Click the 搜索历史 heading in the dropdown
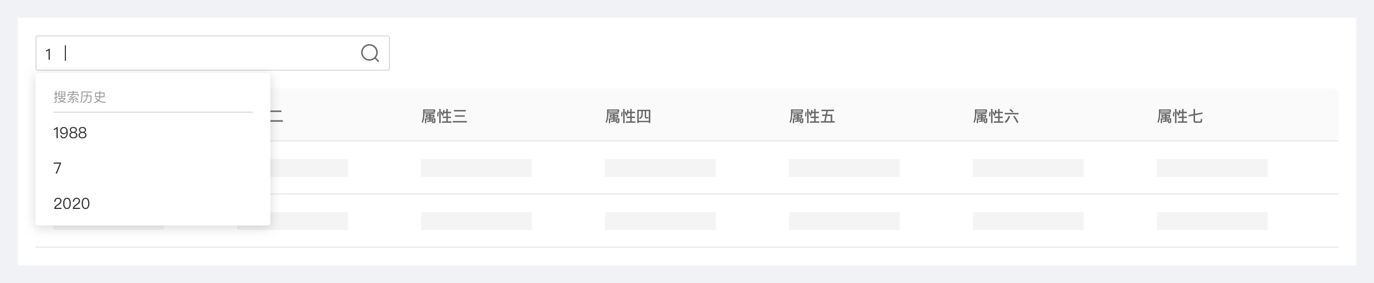Image resolution: width=1374 pixels, height=283 pixels. (x=80, y=97)
